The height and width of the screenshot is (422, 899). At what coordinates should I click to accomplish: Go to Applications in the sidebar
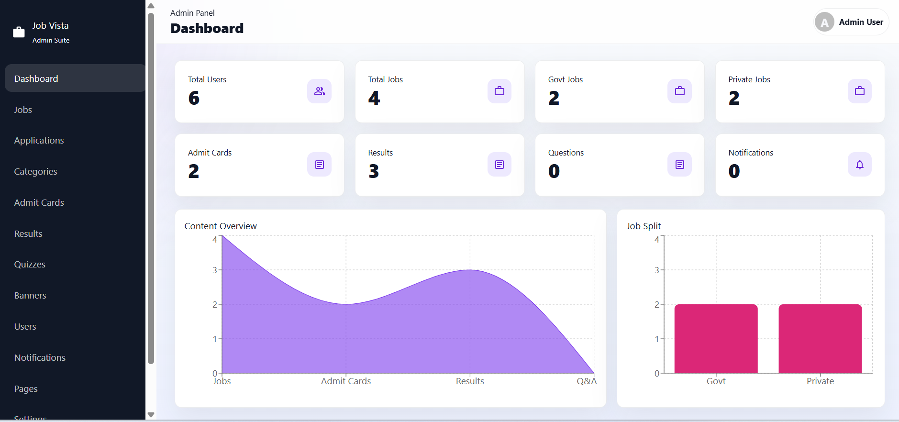[75, 140]
